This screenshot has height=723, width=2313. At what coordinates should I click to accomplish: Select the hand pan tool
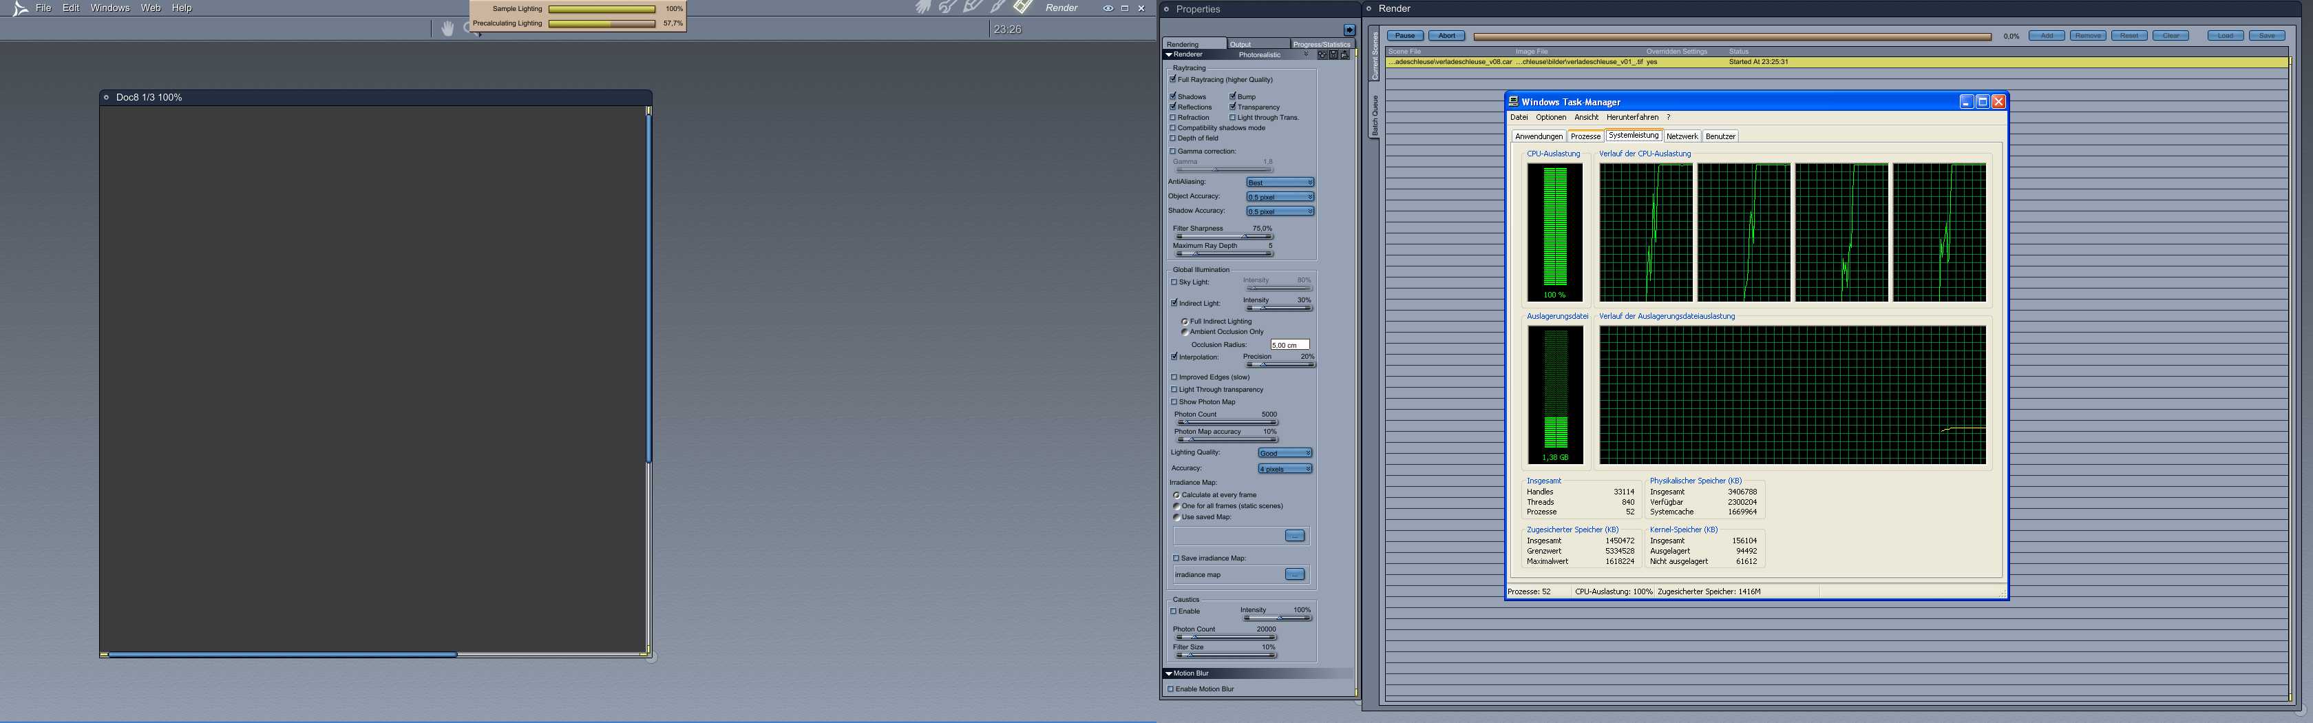pos(447,29)
